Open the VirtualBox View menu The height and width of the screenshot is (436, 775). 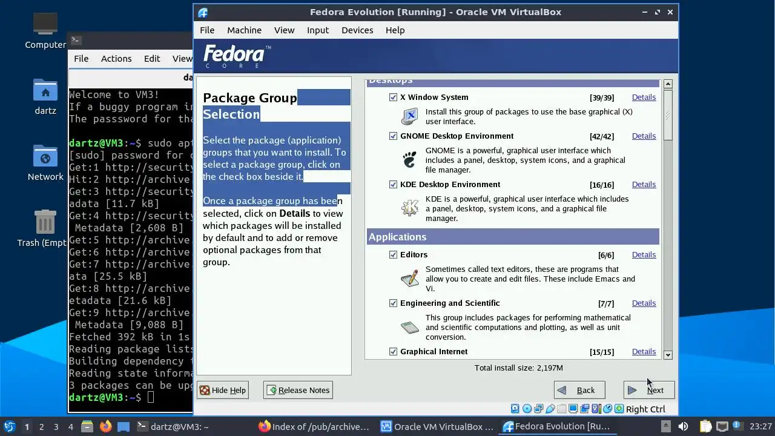coord(284,30)
